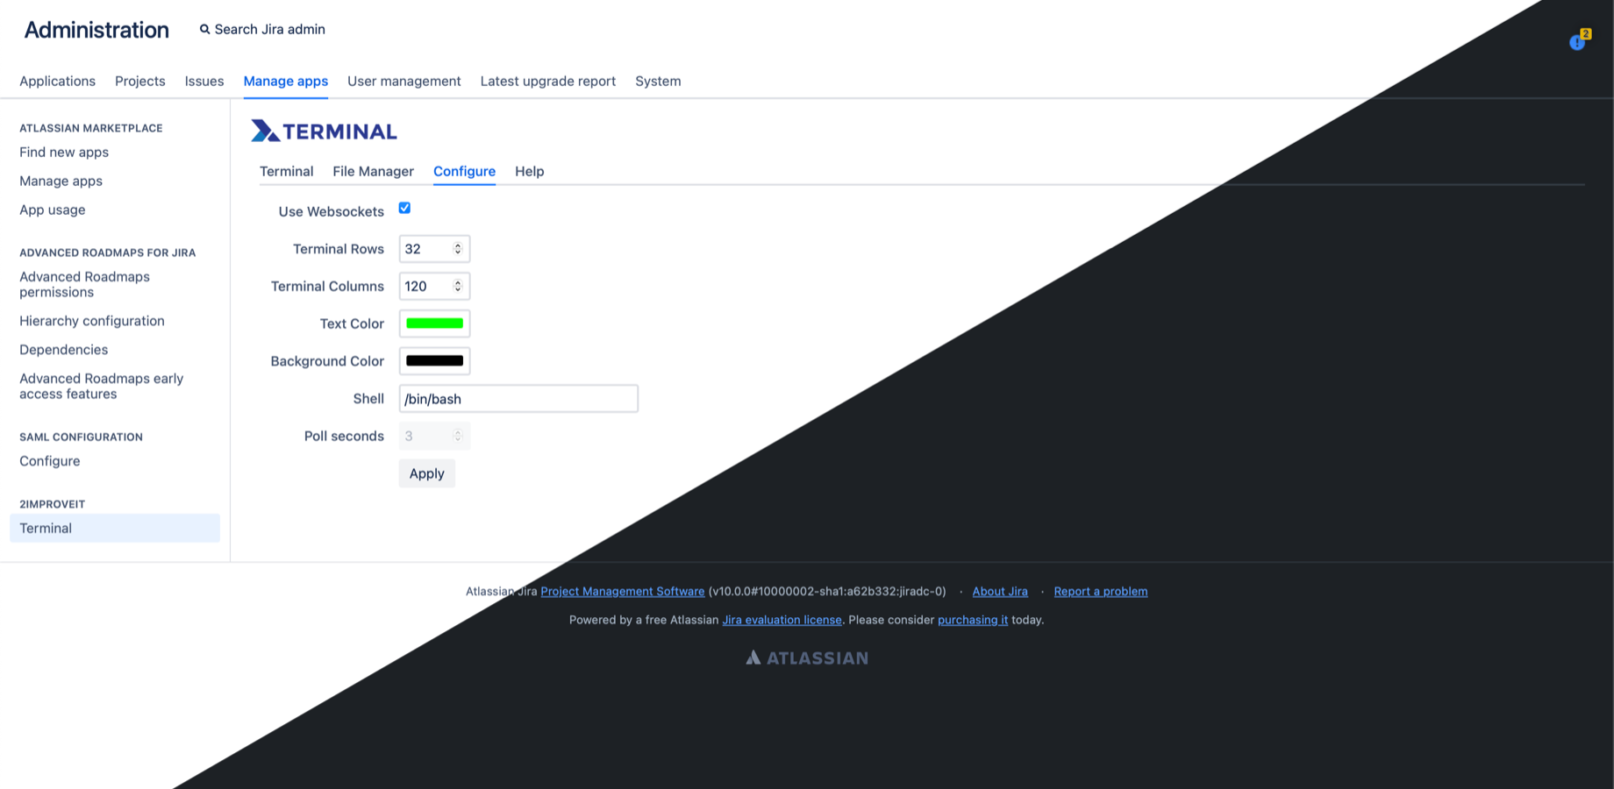Click the Terminal Columns number field
1614x789 pixels.
coord(435,286)
